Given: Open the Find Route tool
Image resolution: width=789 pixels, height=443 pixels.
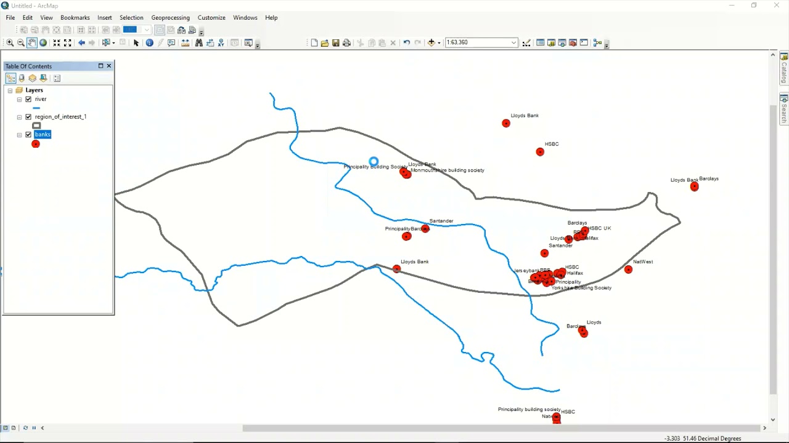Looking at the screenshot, I should [210, 42].
